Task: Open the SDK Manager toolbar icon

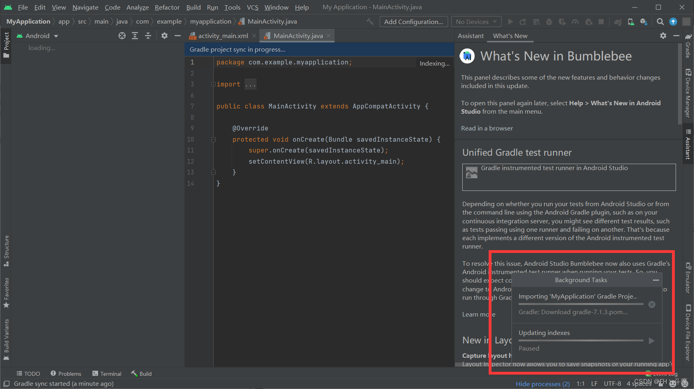Action: pyautogui.click(x=644, y=22)
